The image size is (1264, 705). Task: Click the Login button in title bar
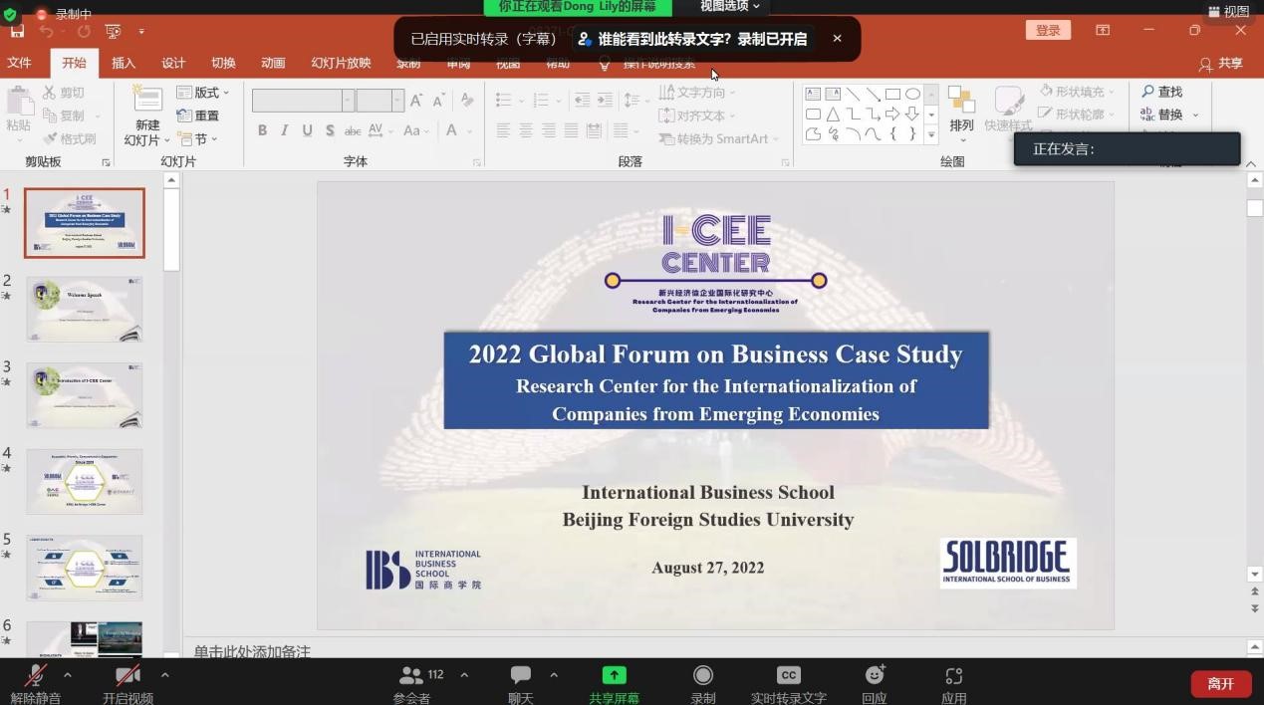click(x=1048, y=30)
